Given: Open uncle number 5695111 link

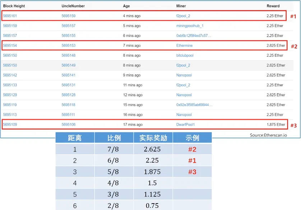Looking at the screenshot, I should pos(68,115).
